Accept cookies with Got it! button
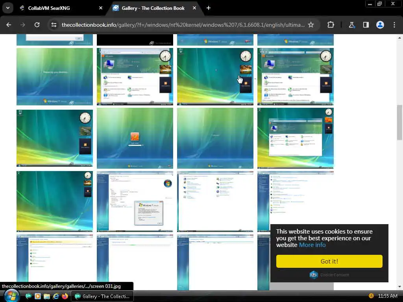The image size is (403, 302). (329, 261)
